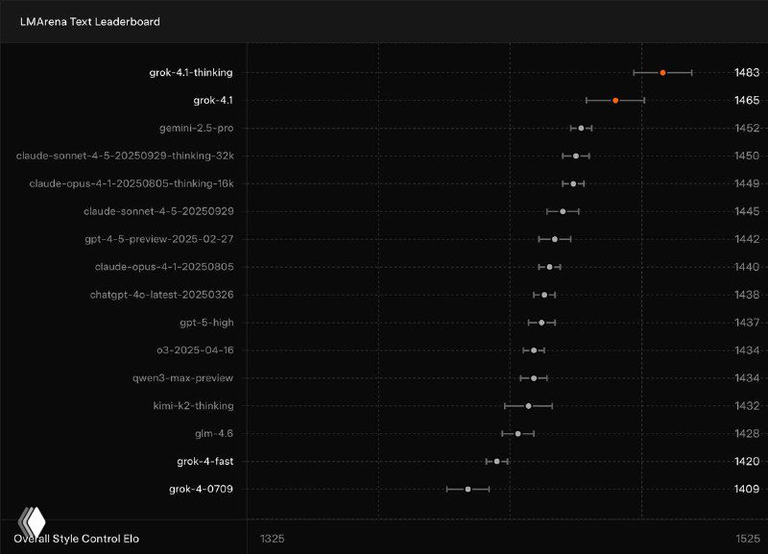Click the grok-4-fast marker dot
768x554 pixels.
click(496, 462)
